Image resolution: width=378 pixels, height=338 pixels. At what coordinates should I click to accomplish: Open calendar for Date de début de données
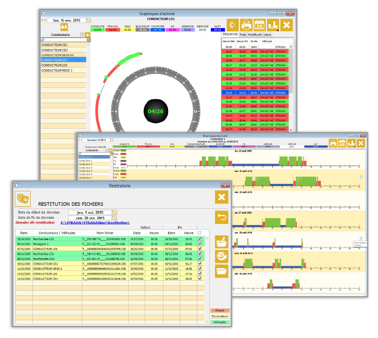point(114,212)
